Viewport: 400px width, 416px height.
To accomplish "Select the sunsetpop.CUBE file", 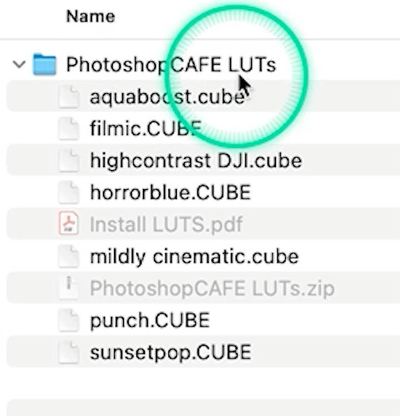I will 170,352.
